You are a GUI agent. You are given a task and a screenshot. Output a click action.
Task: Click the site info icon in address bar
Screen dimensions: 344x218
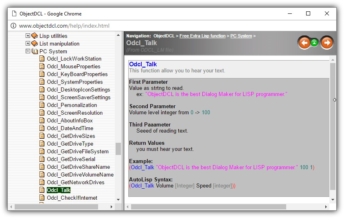(13, 26)
